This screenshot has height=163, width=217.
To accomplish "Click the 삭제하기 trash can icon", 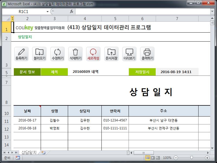I will (75, 54).
